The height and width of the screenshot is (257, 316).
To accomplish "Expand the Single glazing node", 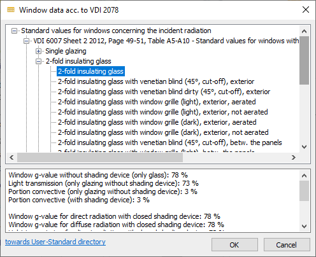I will tap(38, 51).
